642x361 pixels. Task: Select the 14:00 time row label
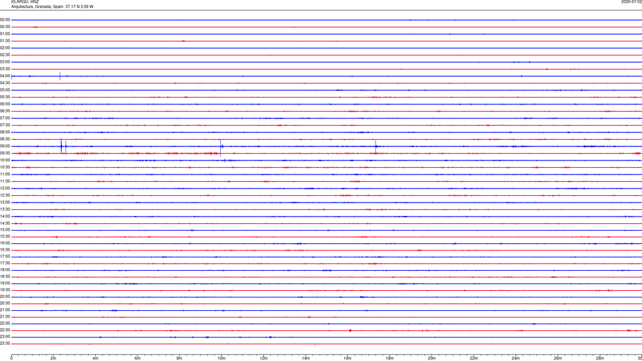pos(5,216)
